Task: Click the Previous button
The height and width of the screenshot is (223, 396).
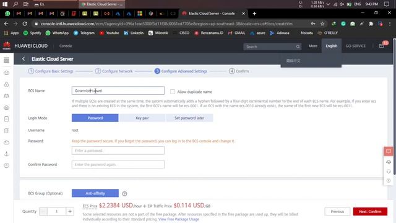Action: pyautogui.click(x=337, y=211)
